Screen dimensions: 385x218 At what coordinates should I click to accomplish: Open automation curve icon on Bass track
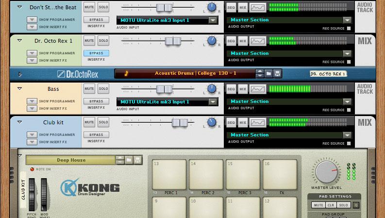click(x=258, y=89)
